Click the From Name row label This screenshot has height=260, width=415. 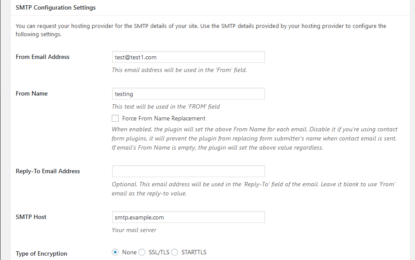click(32, 93)
